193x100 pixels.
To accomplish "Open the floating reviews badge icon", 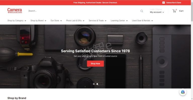I will coord(183,92).
